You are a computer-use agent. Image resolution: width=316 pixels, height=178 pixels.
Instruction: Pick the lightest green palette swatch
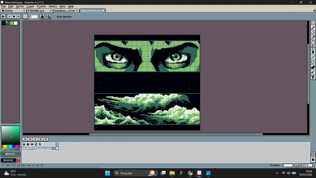(16, 23)
